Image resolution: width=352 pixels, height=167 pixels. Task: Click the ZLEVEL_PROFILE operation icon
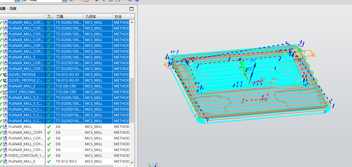[x=5, y=74]
